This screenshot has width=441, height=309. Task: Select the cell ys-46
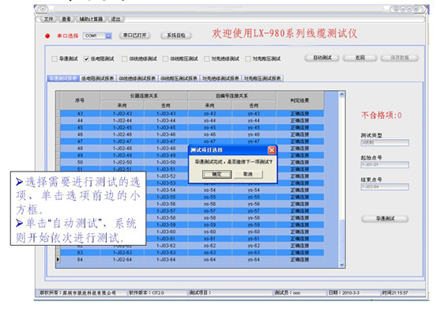[x=254, y=134]
